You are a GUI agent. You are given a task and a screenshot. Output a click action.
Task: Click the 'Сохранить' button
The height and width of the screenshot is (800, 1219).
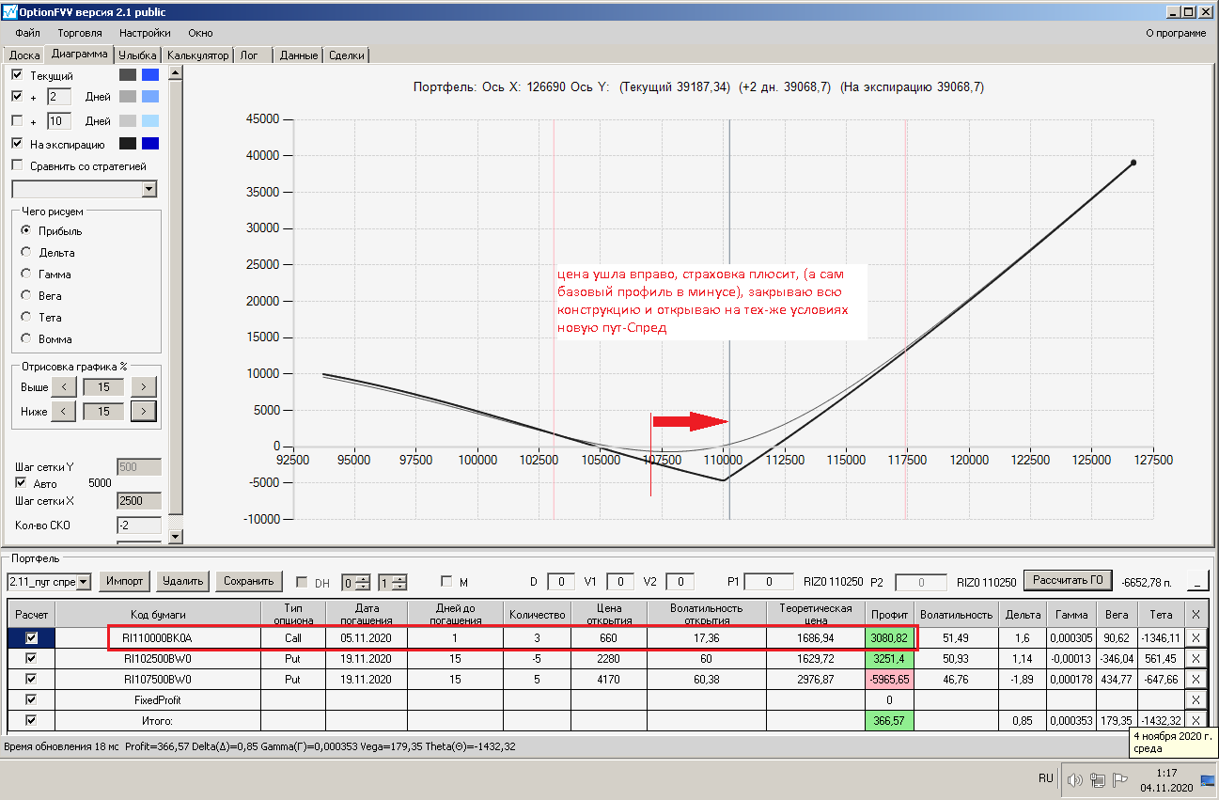(x=248, y=581)
